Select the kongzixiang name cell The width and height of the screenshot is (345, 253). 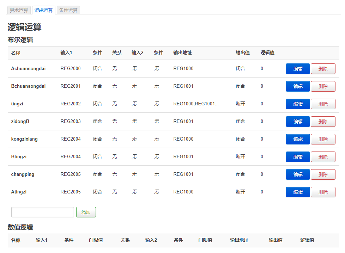coord(24,139)
